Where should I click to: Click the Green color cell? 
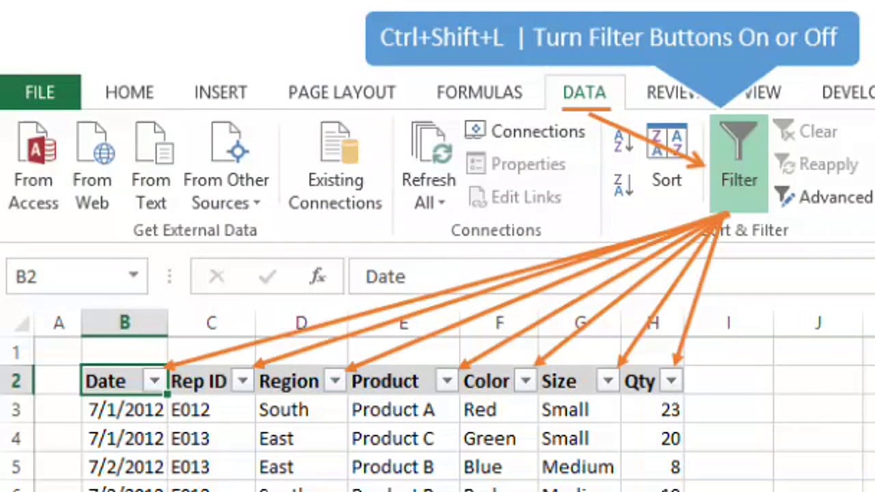click(x=499, y=439)
